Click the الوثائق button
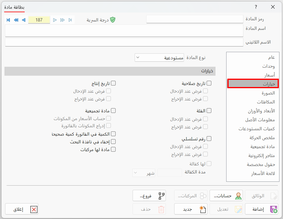The height and width of the screenshot is (219, 283). point(262,195)
